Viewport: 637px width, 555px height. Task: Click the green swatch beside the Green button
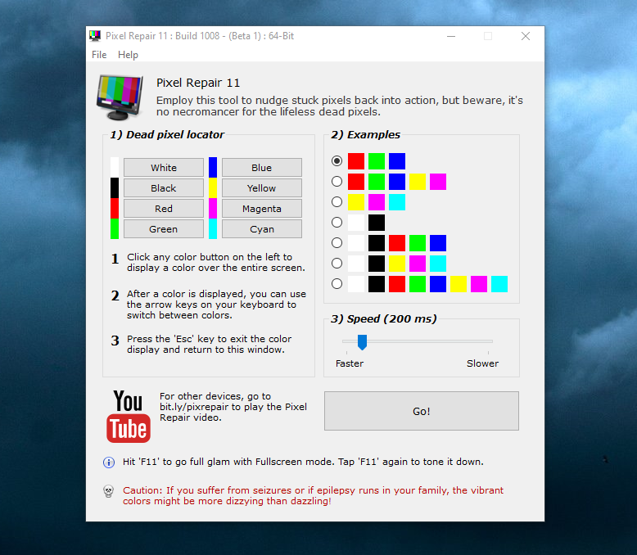115,228
